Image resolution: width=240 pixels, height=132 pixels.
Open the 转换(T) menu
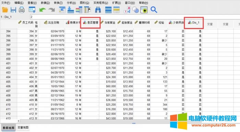point(58,3)
